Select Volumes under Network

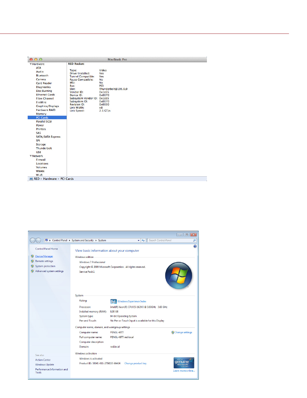(42, 168)
